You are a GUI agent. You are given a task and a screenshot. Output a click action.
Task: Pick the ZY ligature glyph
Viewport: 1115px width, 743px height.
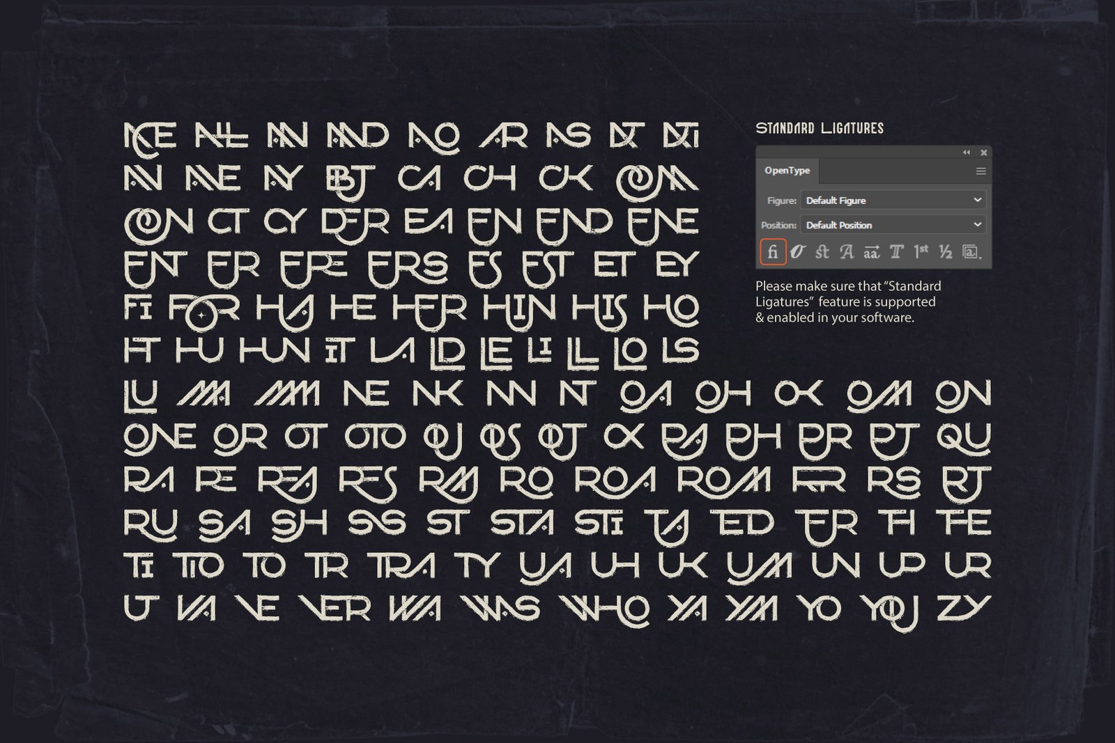(963, 607)
